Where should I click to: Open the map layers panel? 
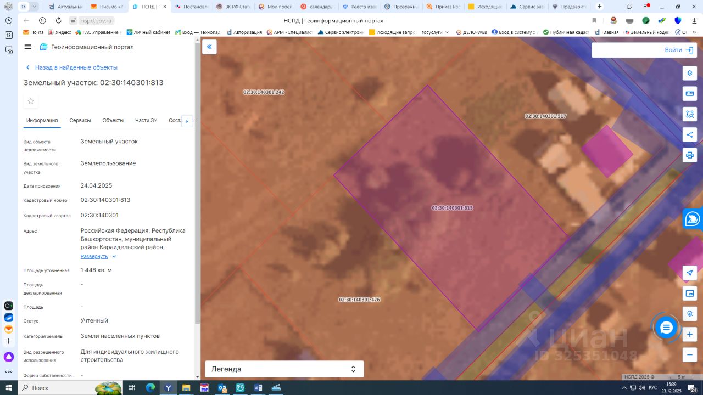[x=690, y=74]
